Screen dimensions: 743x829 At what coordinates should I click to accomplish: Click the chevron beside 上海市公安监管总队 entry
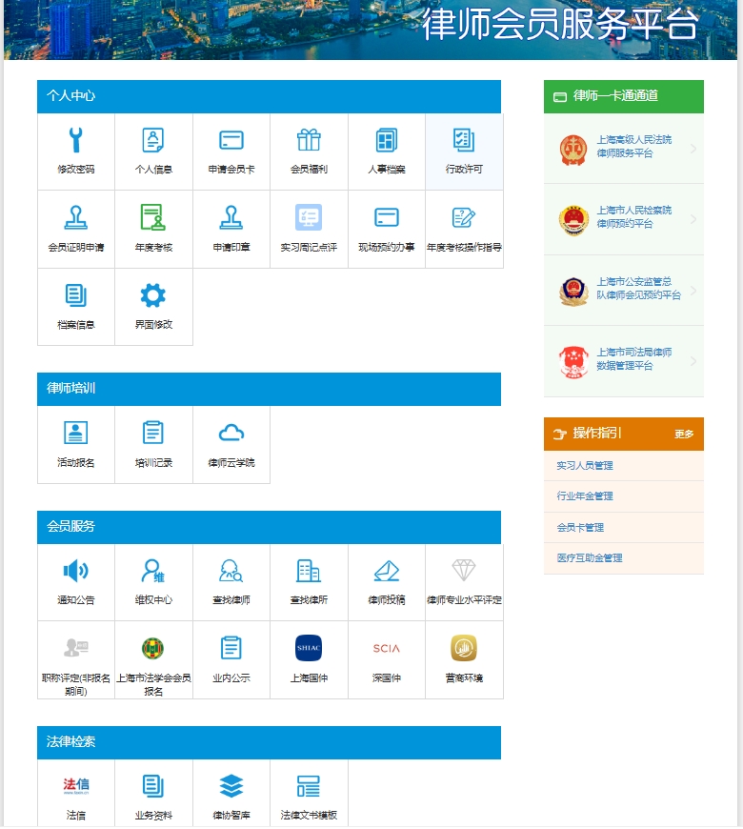(x=693, y=291)
